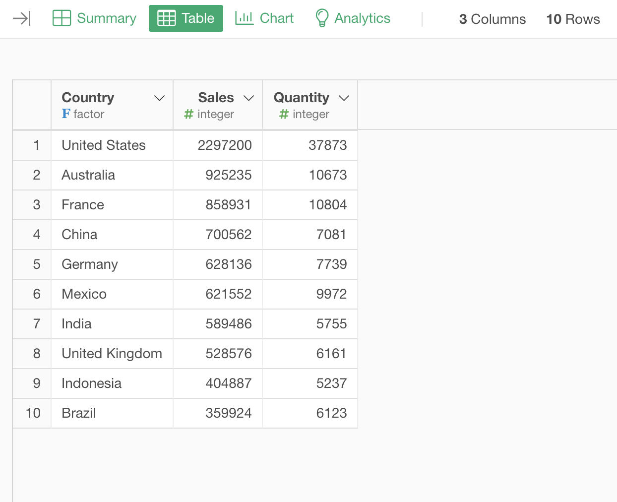Viewport: 617px width, 502px height.
Task: Open the Summary view icon
Action: click(61, 18)
